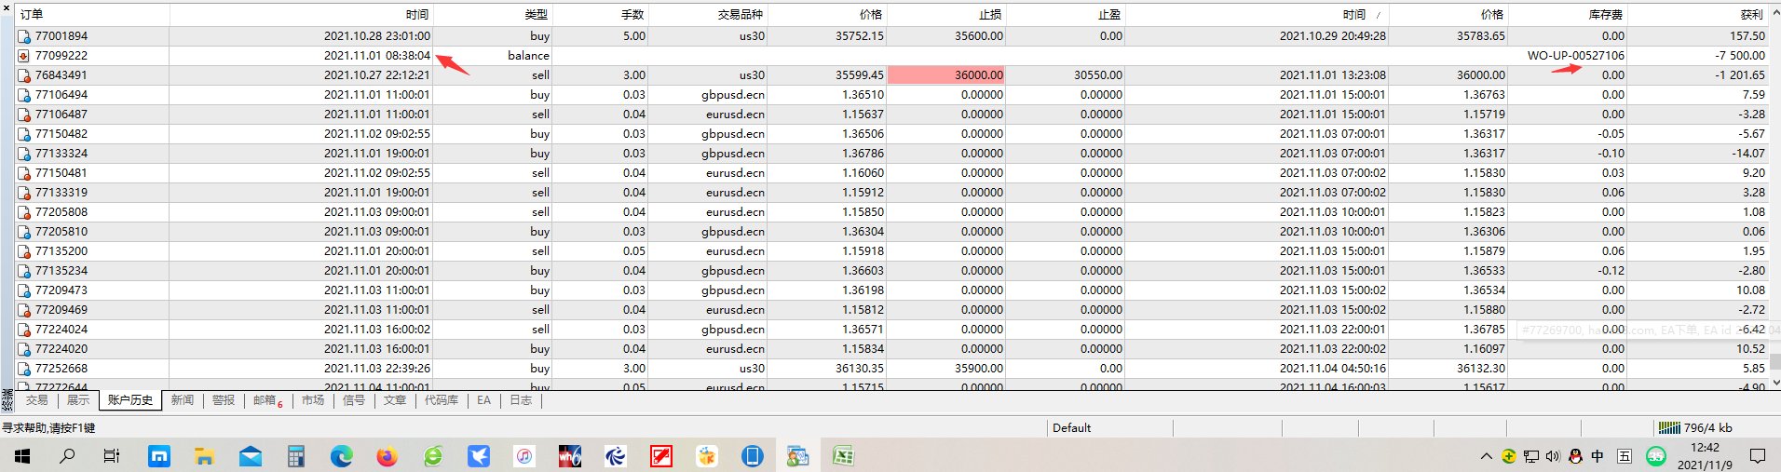Open the blue phone assistant taskbar icon
The image size is (1781, 472).
(753, 456)
